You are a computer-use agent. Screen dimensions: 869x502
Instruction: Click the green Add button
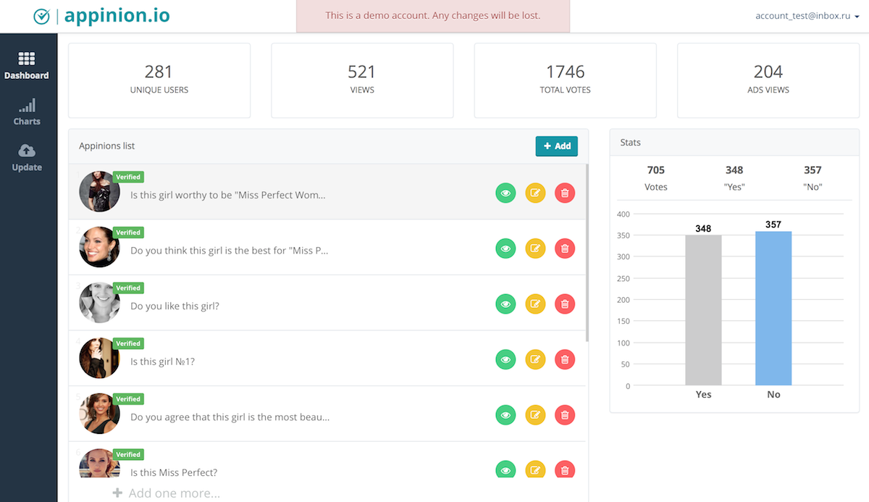[x=556, y=146]
